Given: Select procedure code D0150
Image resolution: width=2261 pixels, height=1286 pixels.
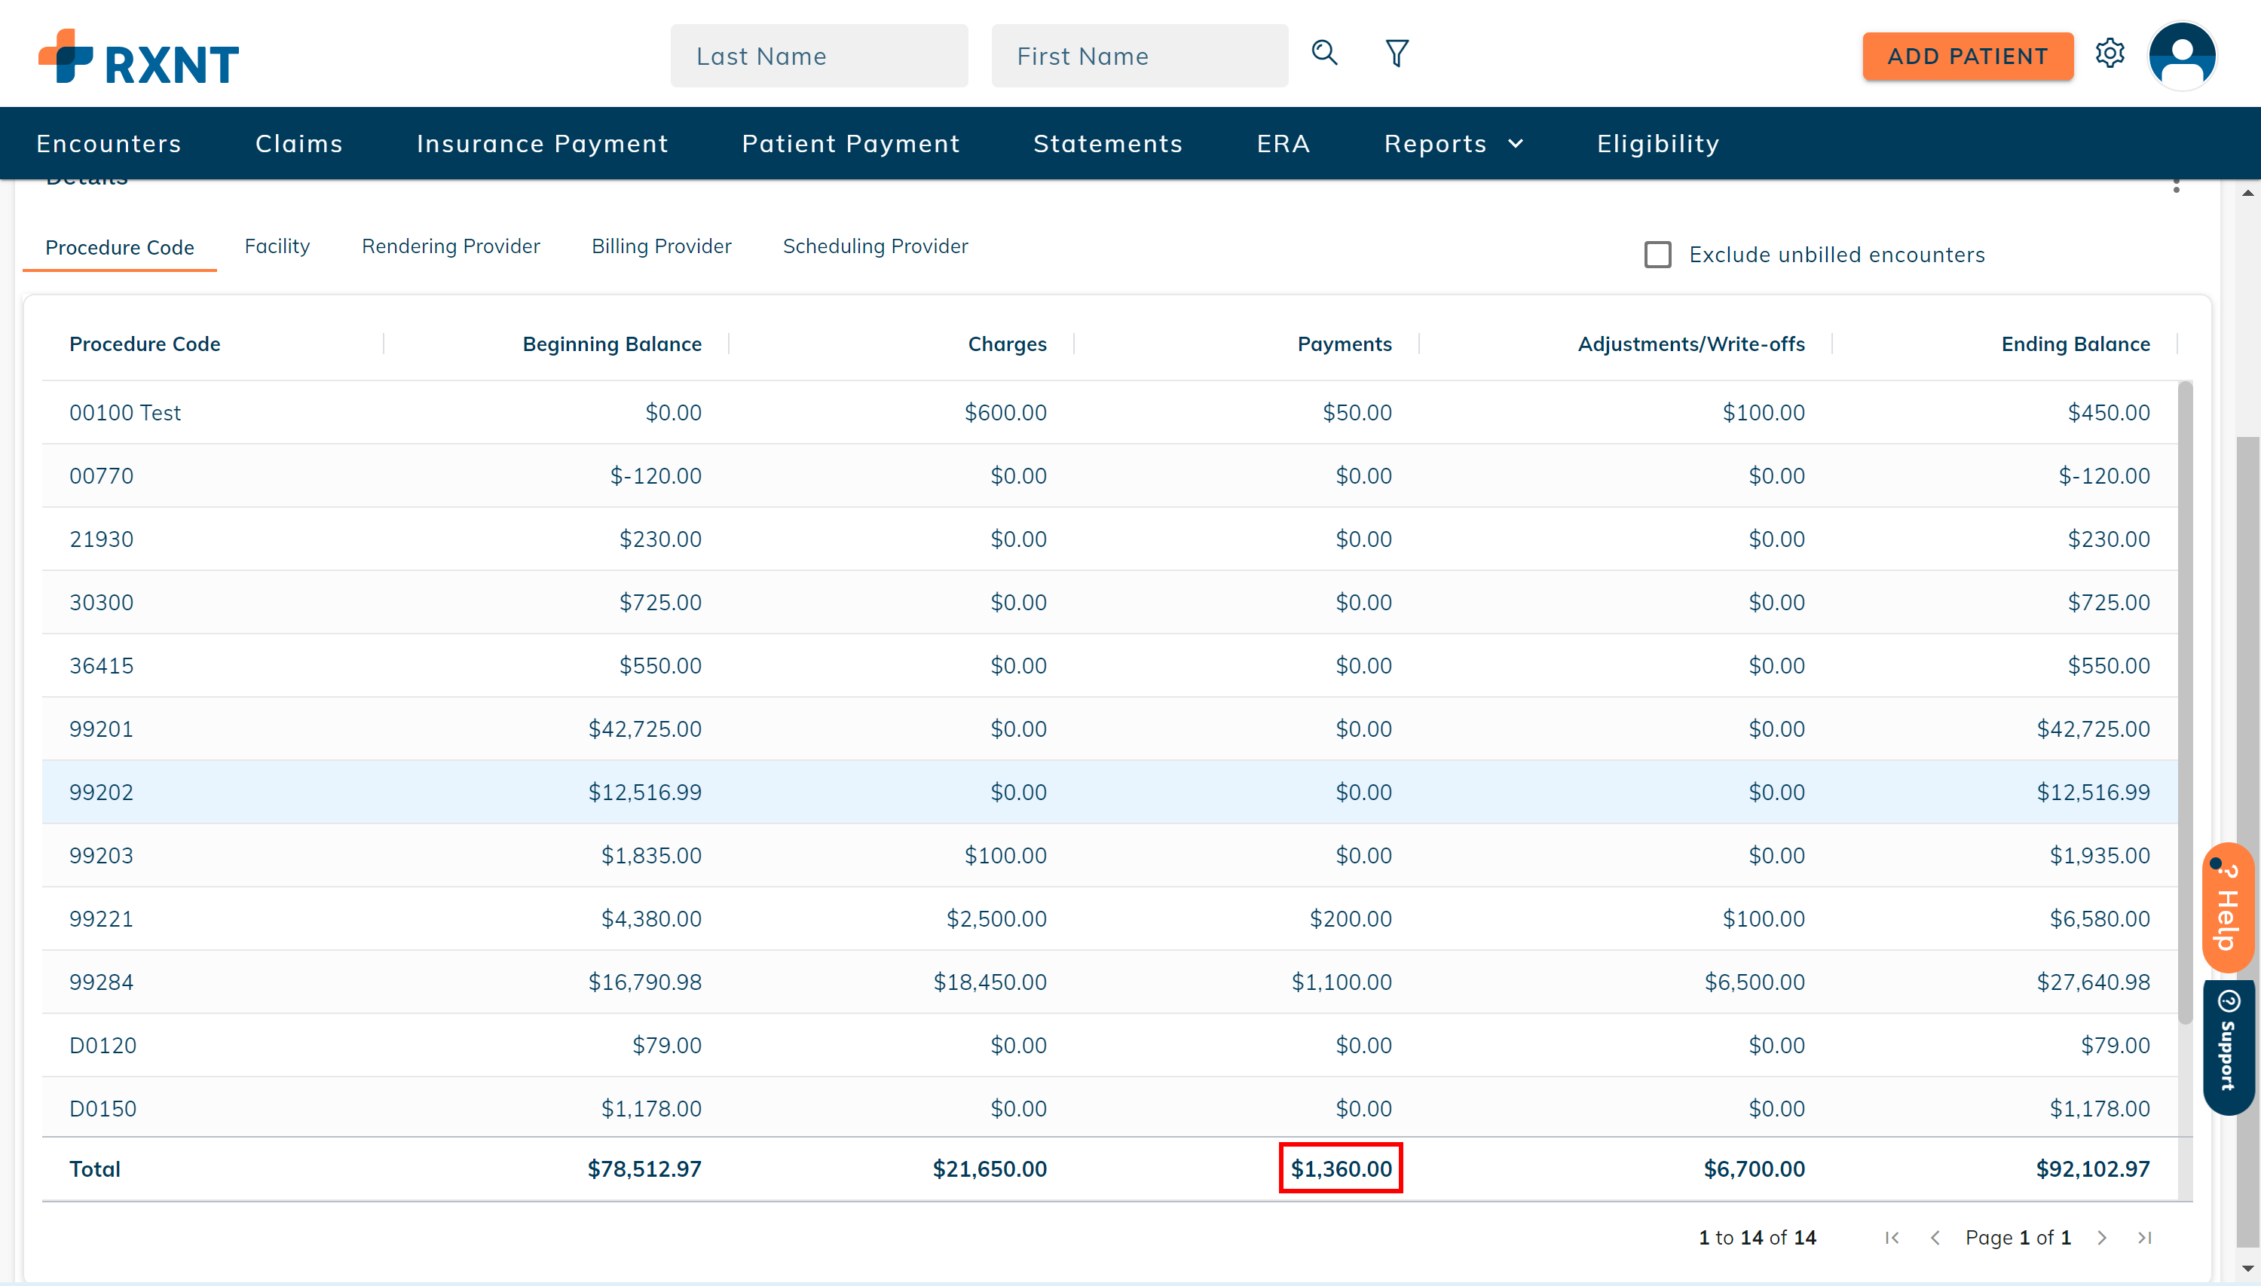Looking at the screenshot, I should coord(1109,1108).
